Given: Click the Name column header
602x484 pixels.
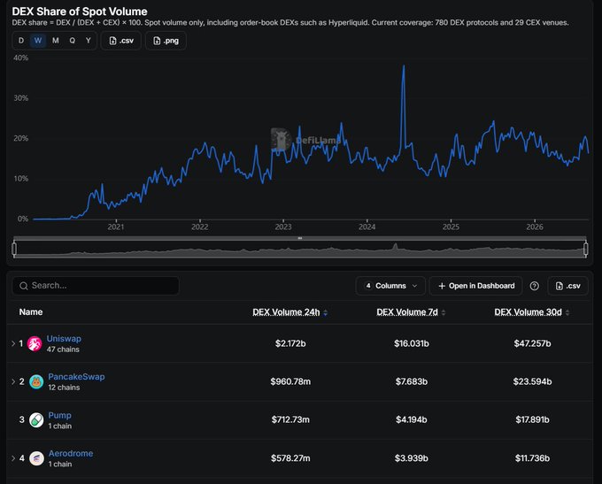Looking at the screenshot, I should coord(31,312).
